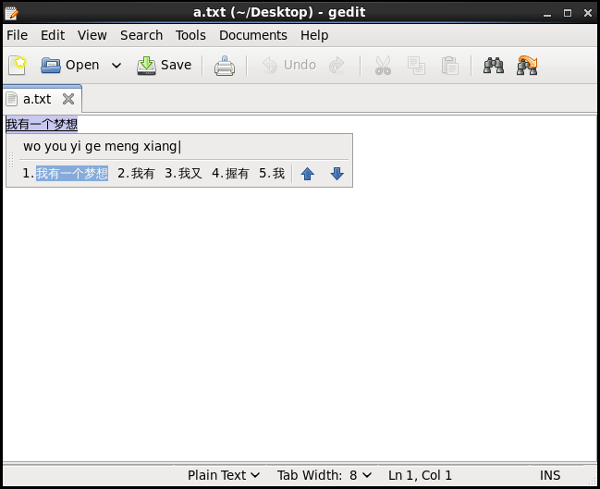
Task: Open the Tab Width dropdown
Action: click(x=324, y=475)
